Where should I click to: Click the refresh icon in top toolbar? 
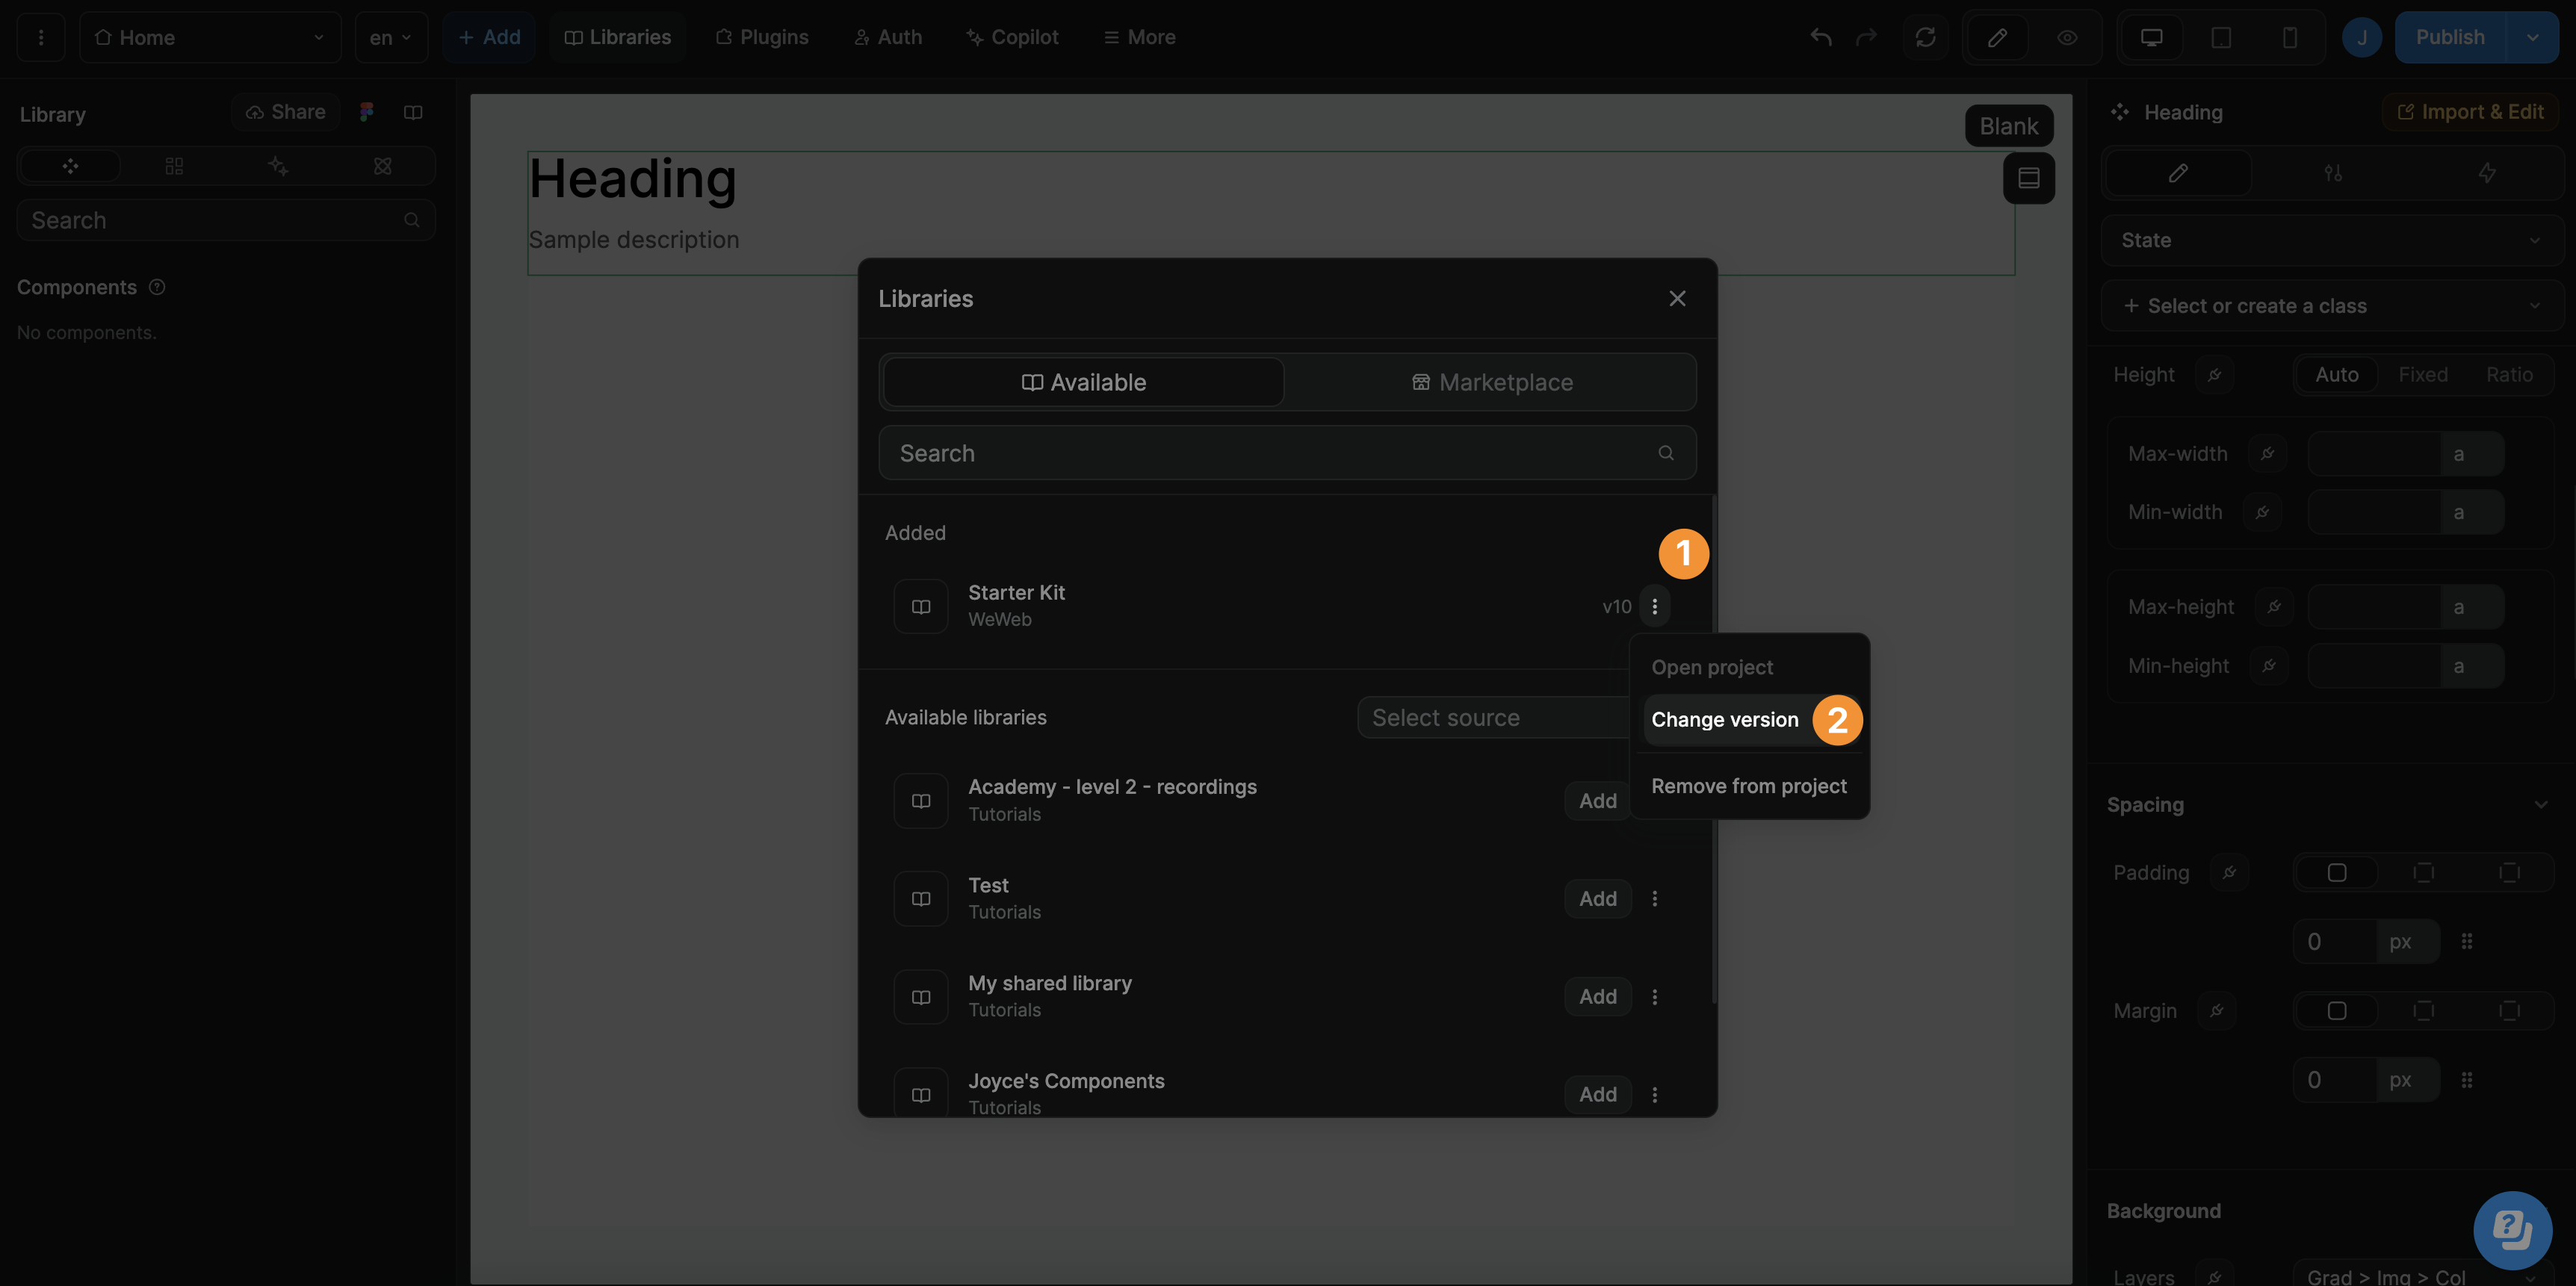click(1925, 38)
